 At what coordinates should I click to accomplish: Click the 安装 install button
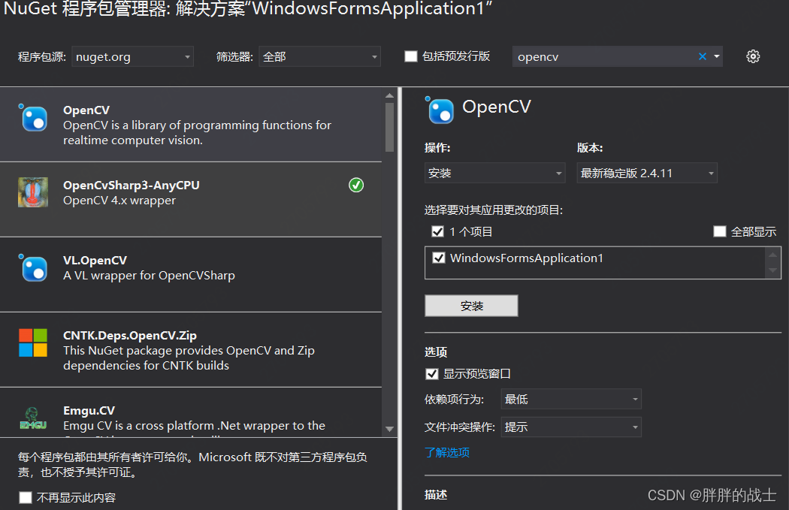[471, 306]
